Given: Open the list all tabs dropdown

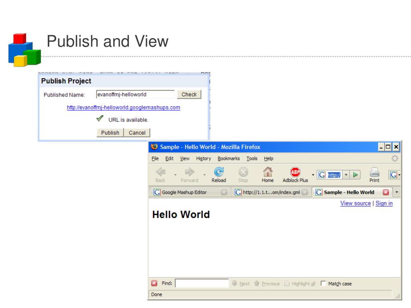Looking at the screenshot, I should click(x=397, y=192).
